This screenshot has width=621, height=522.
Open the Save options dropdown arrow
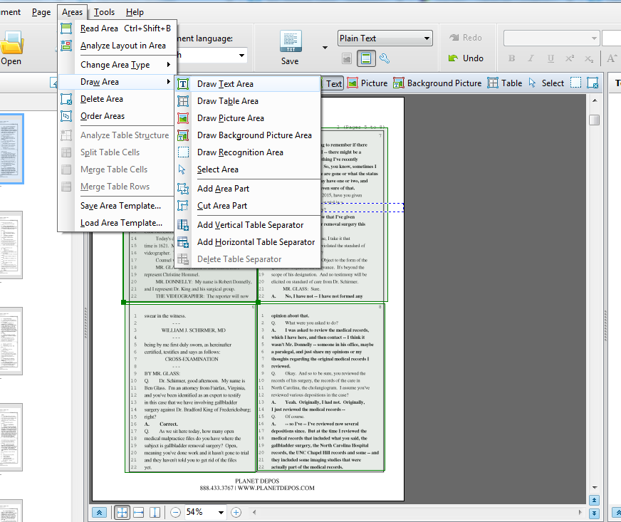(325, 48)
